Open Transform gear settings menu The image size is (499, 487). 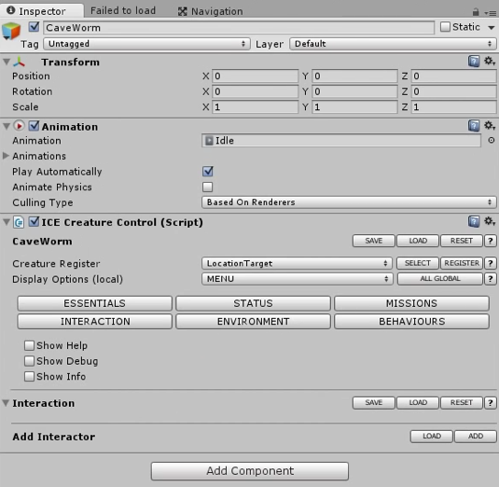tap(490, 61)
